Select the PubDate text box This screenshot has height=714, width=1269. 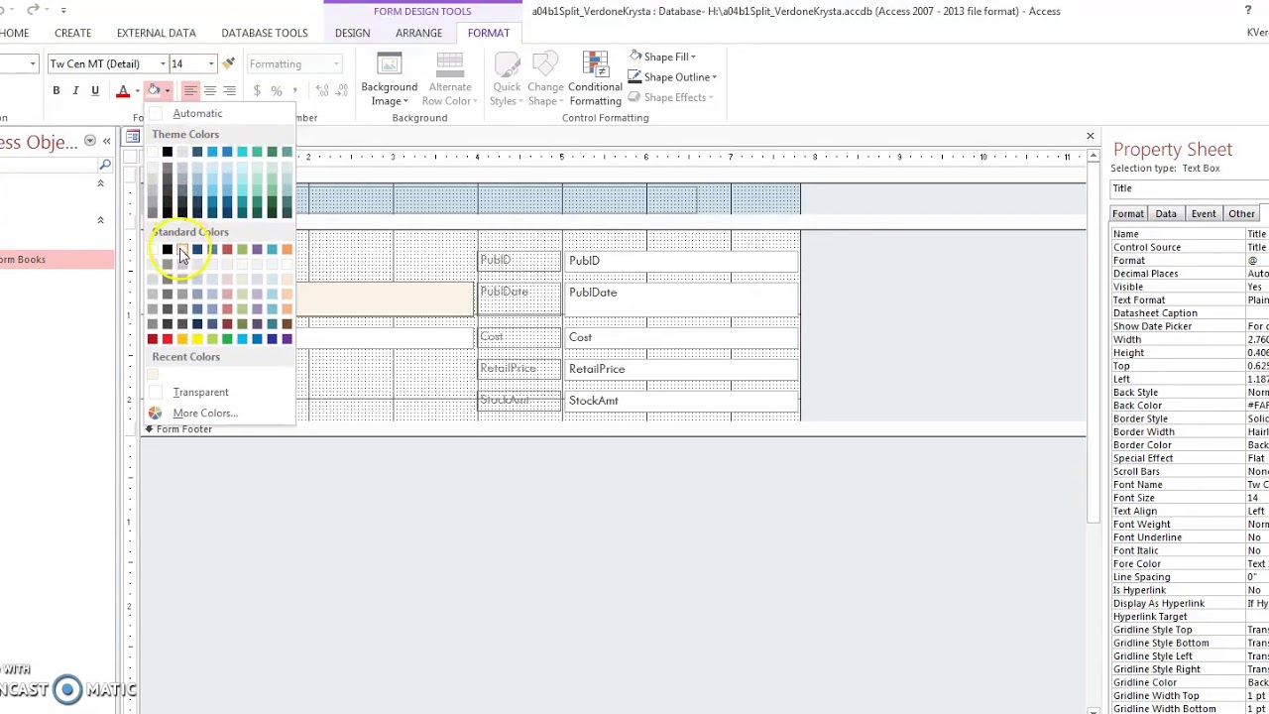[680, 298]
